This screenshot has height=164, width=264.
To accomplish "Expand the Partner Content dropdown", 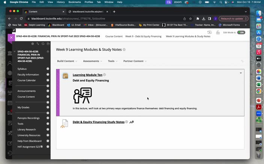I will coord(135,61).
